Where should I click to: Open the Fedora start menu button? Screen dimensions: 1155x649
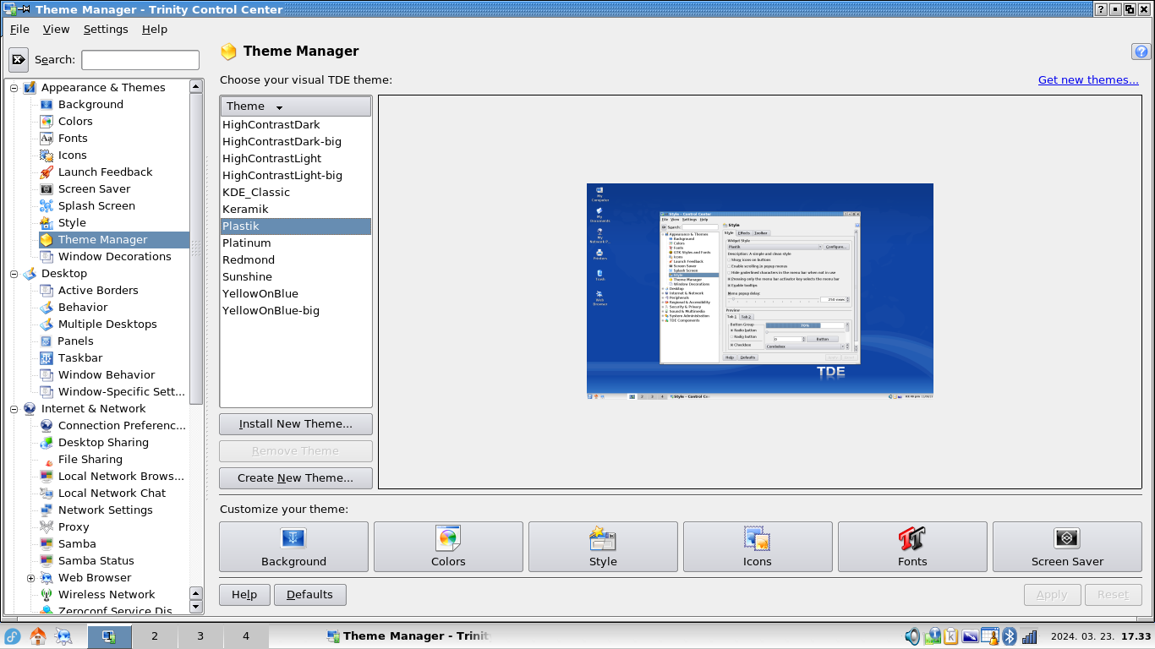[x=13, y=636]
